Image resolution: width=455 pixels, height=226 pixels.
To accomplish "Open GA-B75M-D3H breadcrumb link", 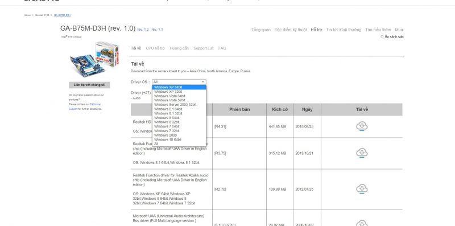I will pos(62,15).
